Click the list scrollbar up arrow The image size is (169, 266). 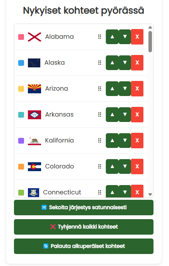(150, 27)
